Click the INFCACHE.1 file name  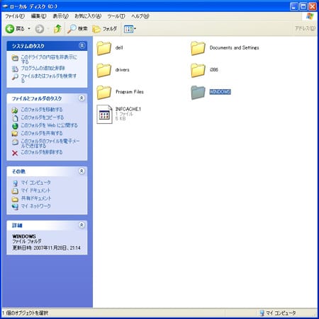click(x=128, y=109)
